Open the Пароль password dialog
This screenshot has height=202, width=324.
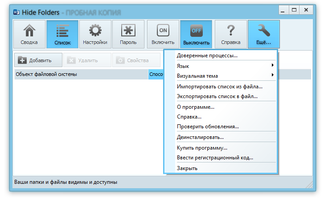click(x=128, y=34)
